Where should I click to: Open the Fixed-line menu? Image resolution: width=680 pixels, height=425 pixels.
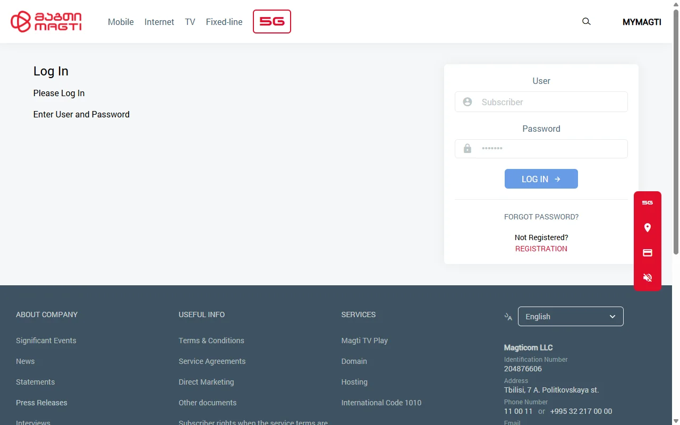(x=224, y=22)
